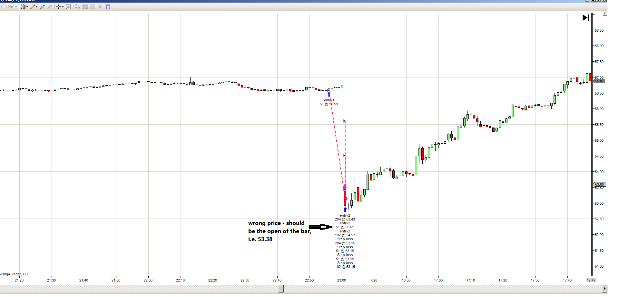Click the zoom in magnifier icon

(x=42, y=7)
